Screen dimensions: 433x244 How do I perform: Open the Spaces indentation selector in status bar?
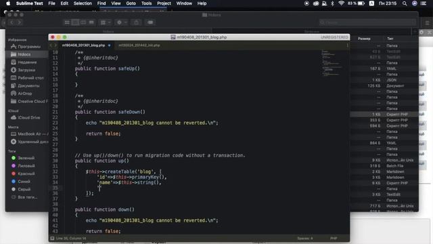[x=305, y=238]
